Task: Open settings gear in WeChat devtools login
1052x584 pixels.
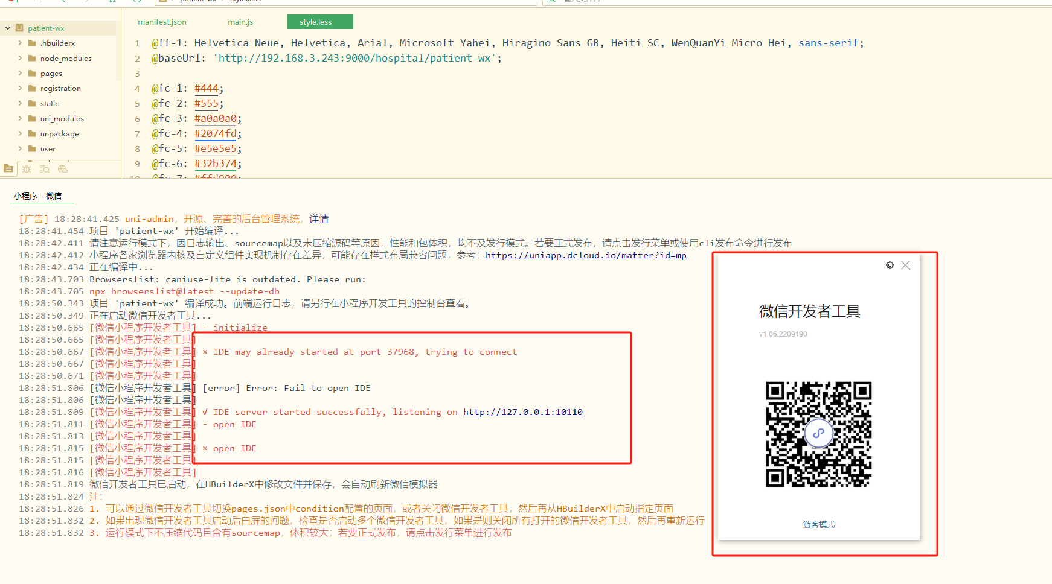Action: [x=890, y=265]
